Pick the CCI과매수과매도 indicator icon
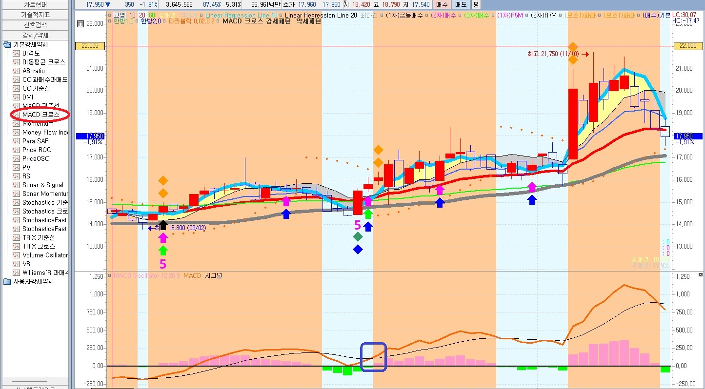705x389 pixels. 16,80
